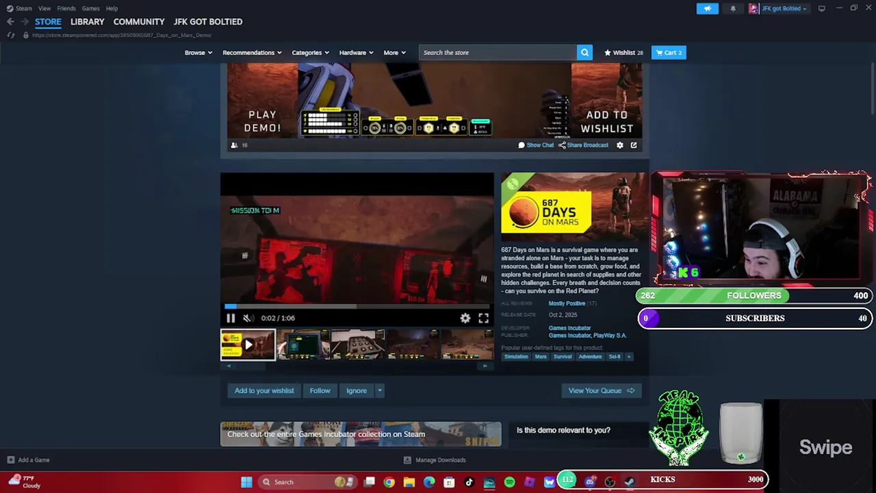Viewport: 876px width, 493px height.
Task: Open the Ignore options dropdown arrow
Action: (380, 390)
